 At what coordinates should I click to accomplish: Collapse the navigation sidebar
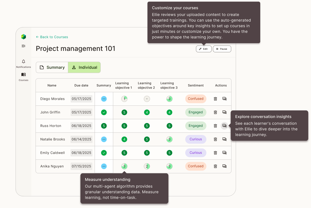click(23, 46)
